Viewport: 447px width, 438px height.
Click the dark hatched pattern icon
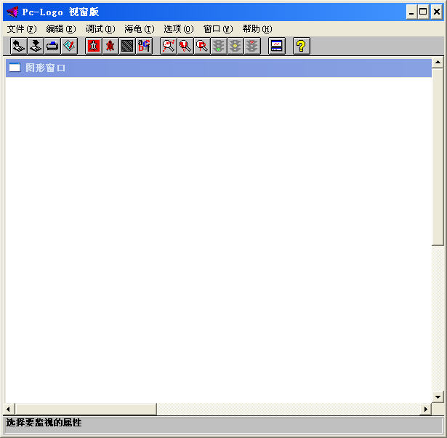pos(127,46)
